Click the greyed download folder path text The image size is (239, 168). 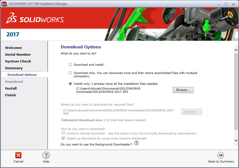[118, 112]
